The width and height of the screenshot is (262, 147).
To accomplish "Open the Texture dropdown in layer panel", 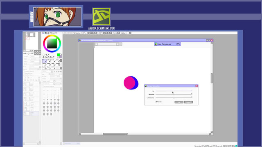I will (x=35, y=57).
